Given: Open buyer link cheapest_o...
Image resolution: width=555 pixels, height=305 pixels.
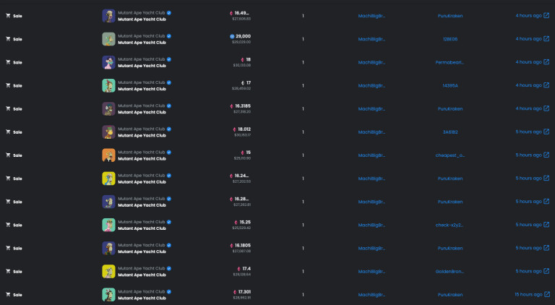Looking at the screenshot, I should [x=450, y=155].
